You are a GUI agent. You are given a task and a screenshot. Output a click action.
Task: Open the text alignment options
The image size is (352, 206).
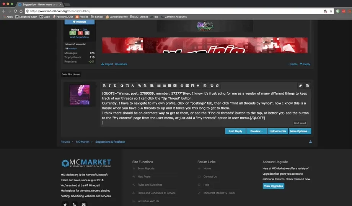[x=152, y=86]
